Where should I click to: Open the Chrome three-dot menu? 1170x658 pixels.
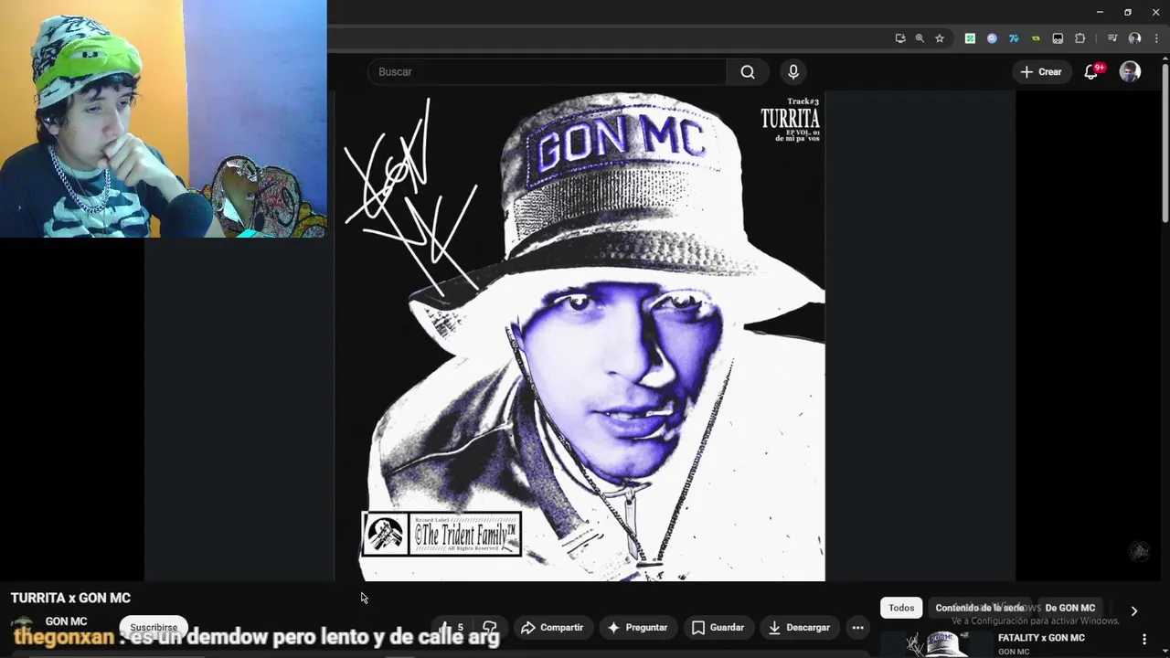point(1156,38)
